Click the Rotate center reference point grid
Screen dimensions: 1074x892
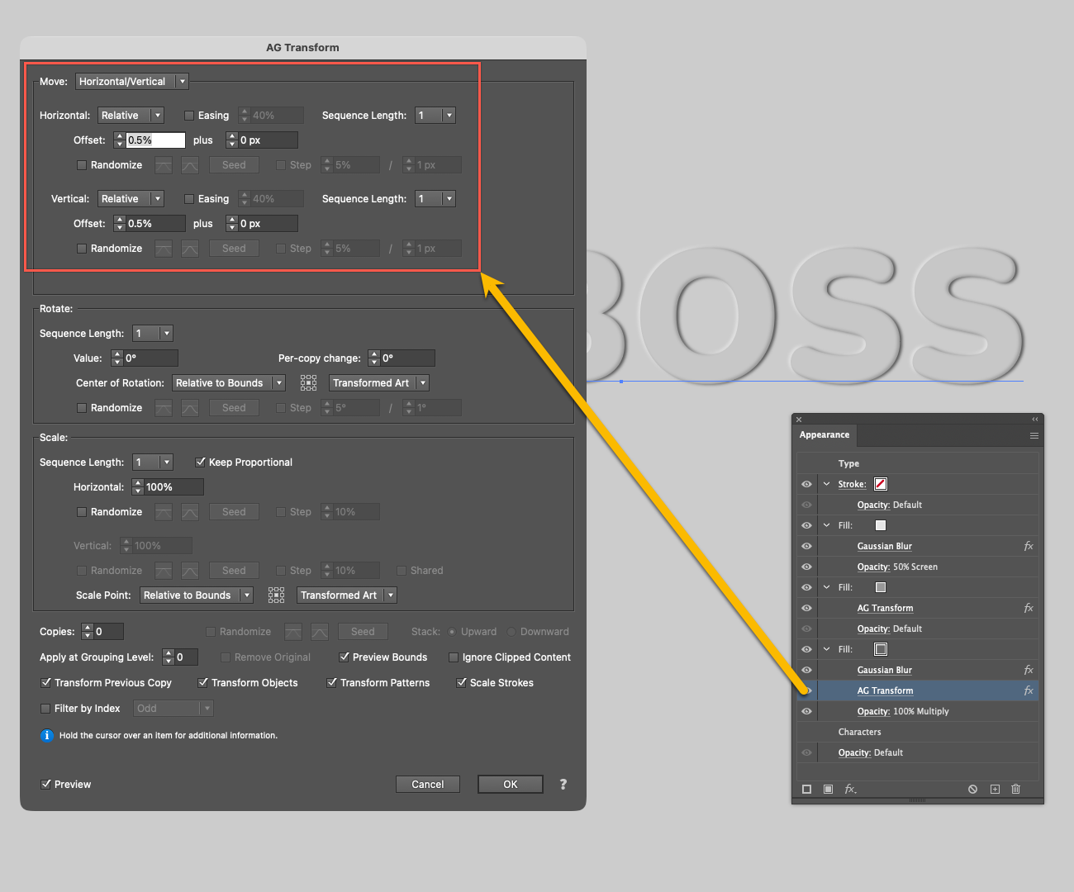[x=308, y=383]
